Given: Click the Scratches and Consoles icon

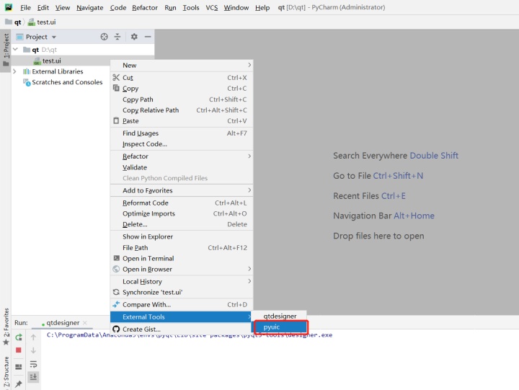Looking at the screenshot, I should point(27,82).
